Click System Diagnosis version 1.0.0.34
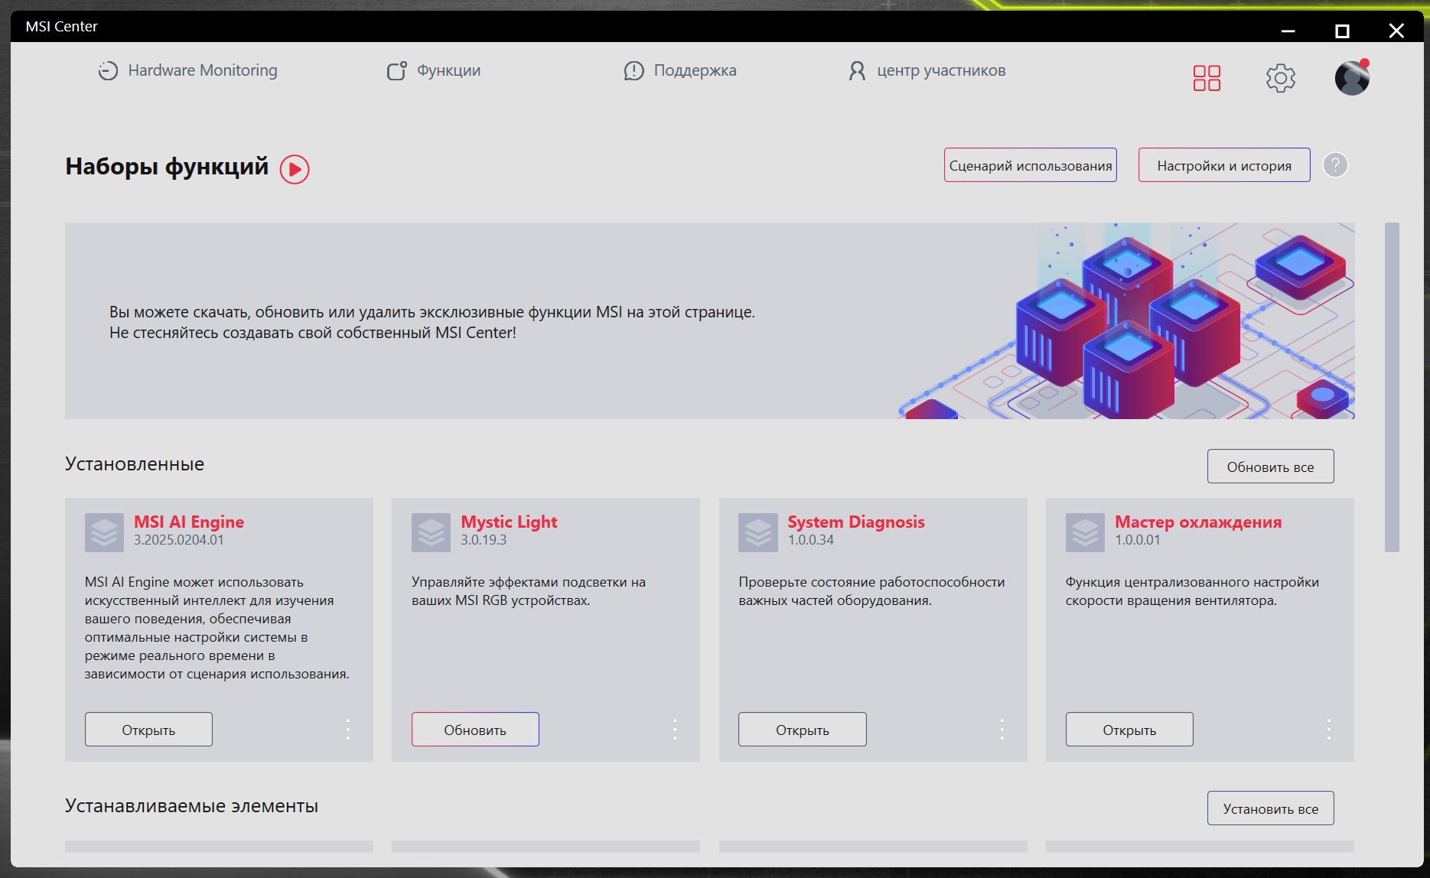The image size is (1430, 878). point(811,540)
